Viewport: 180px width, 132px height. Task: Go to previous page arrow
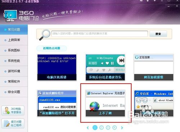tap(88, 128)
